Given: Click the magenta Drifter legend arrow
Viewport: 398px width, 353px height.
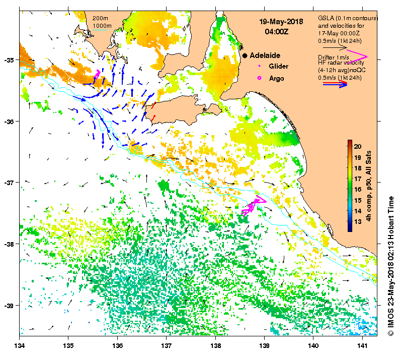Looking at the screenshot, I should (357, 57).
